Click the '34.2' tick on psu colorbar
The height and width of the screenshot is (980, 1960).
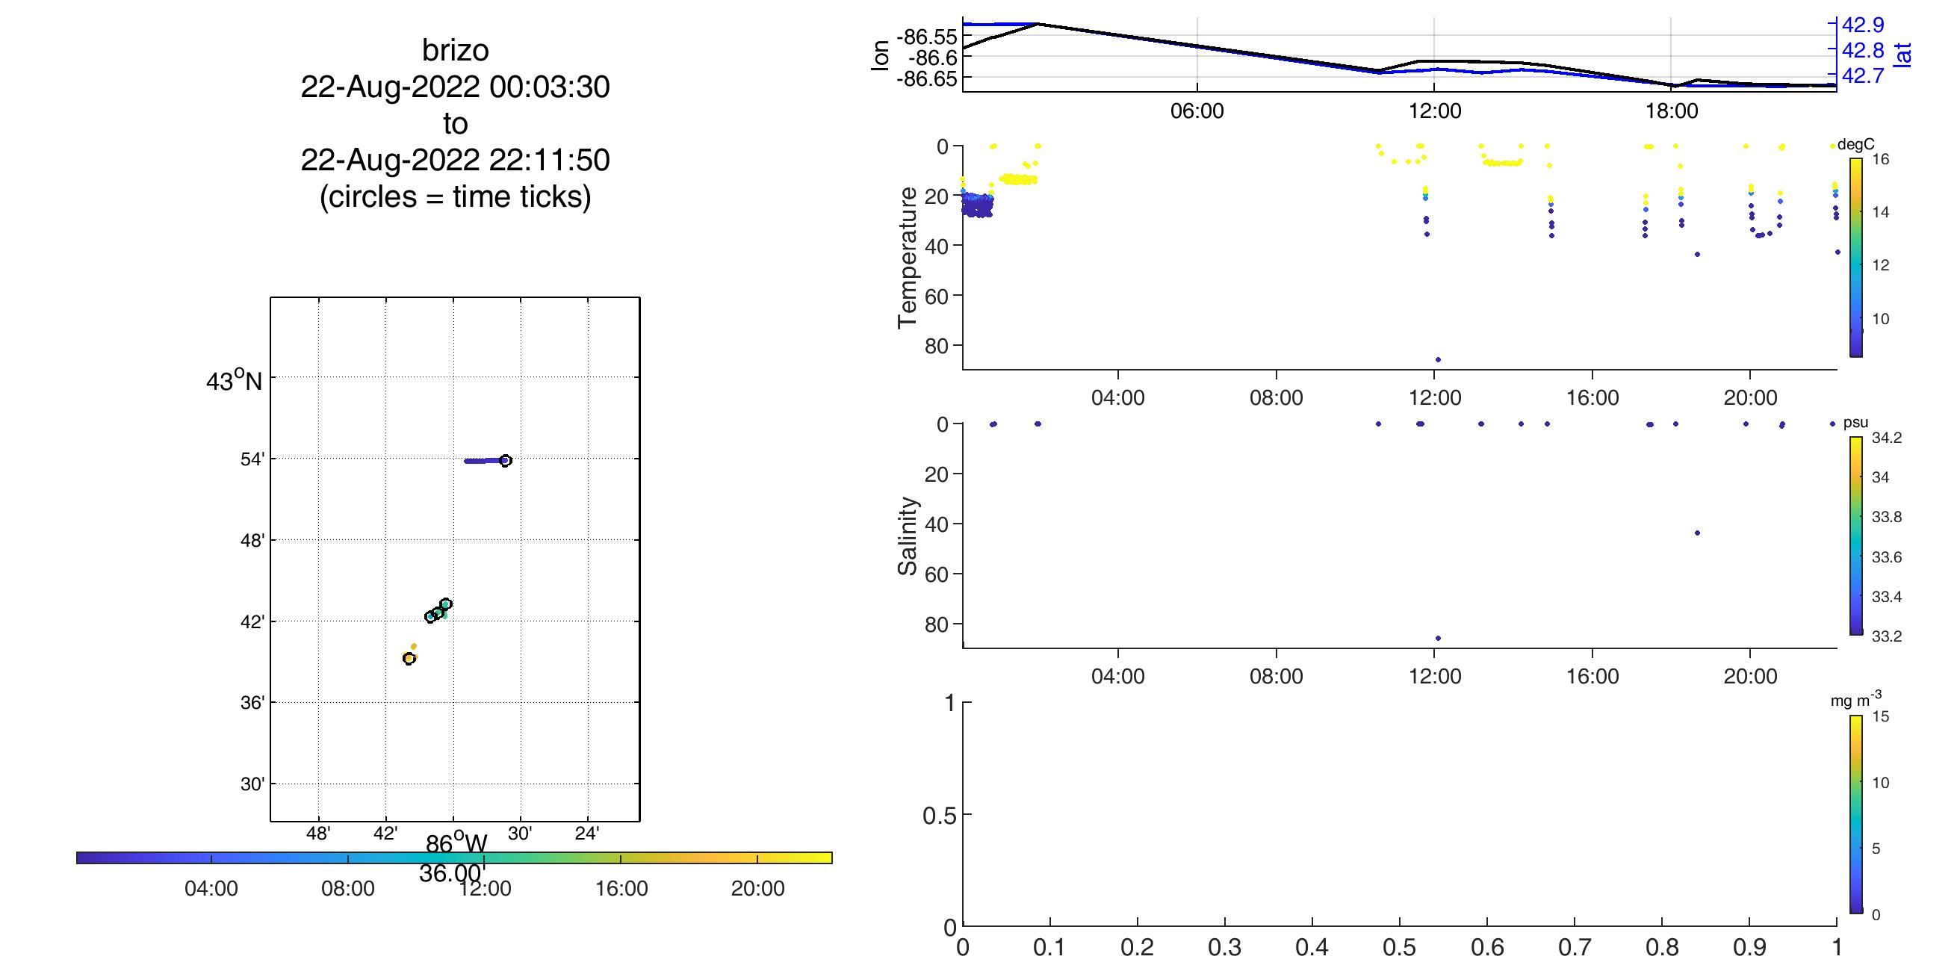1887,438
